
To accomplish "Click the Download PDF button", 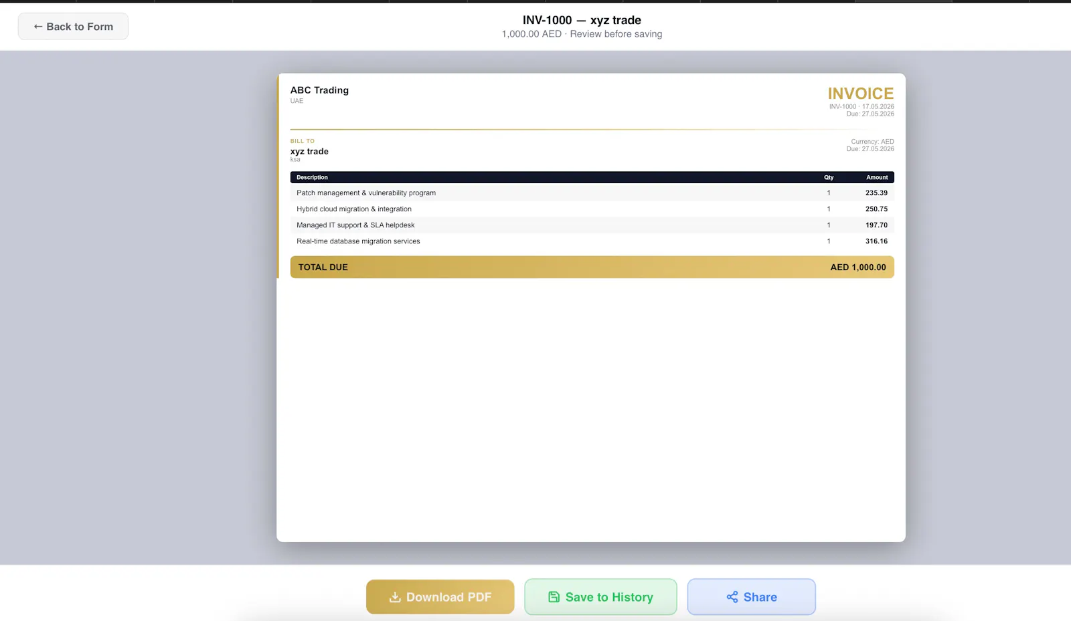I will (440, 597).
